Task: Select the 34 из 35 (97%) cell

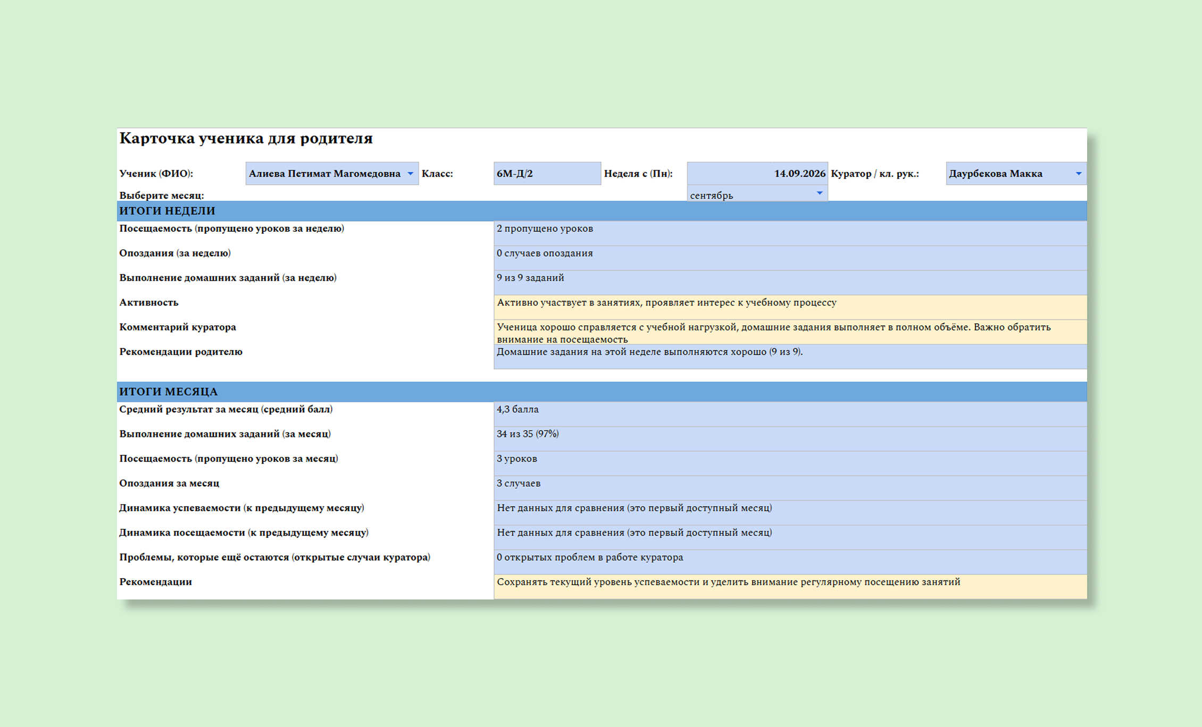Action: 790,439
